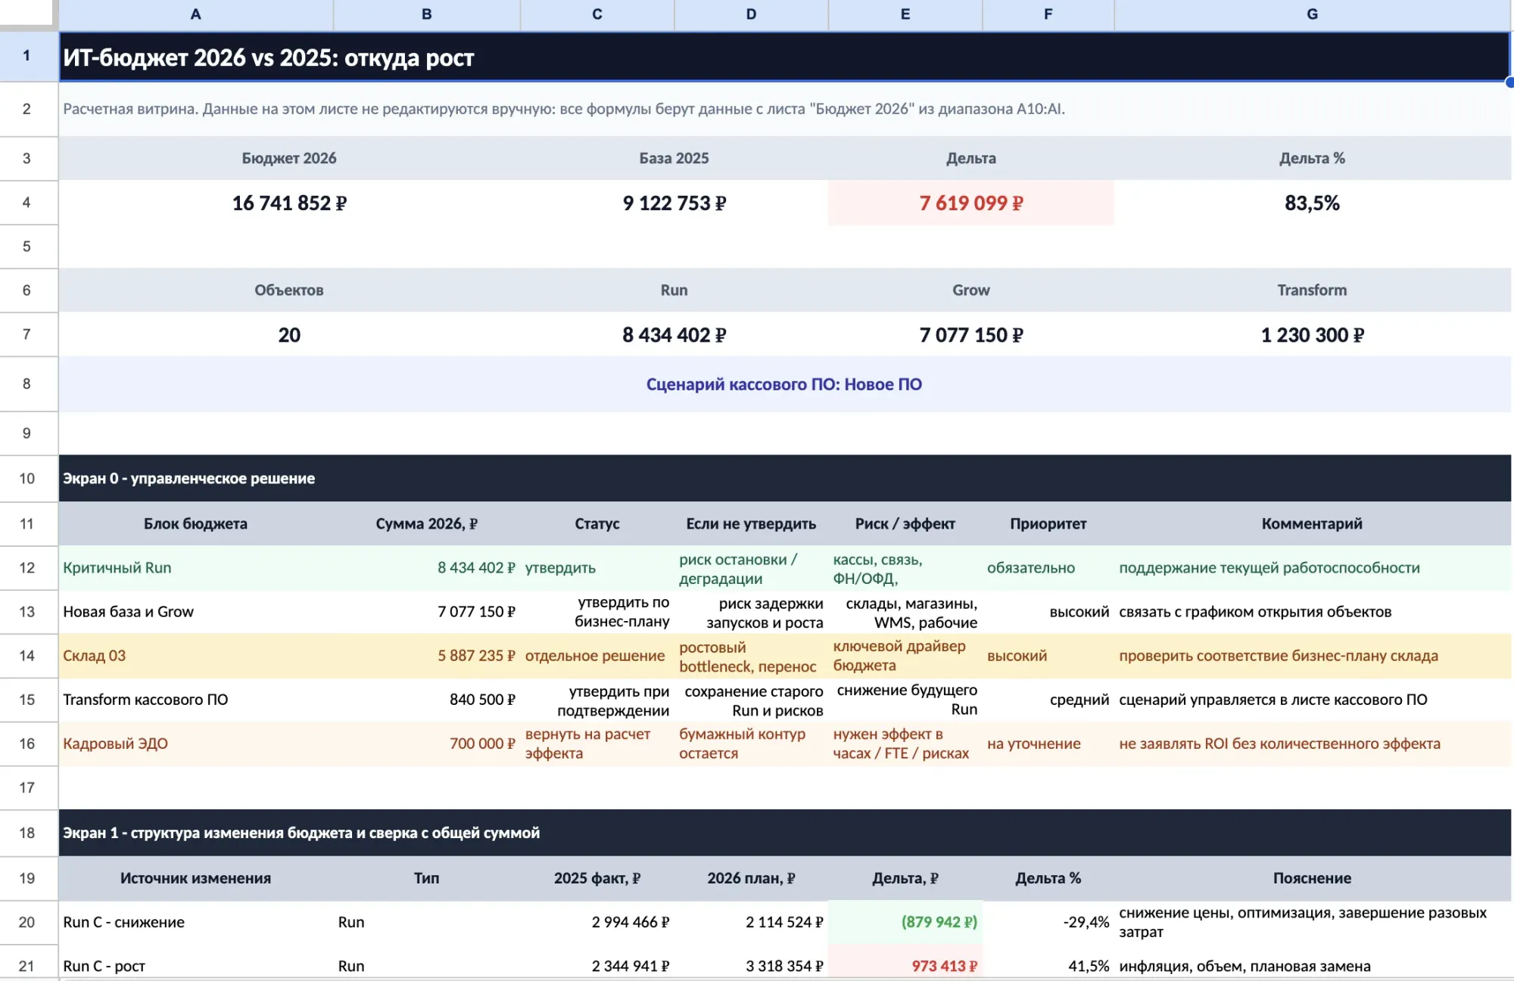Select column D header
The height and width of the screenshot is (981, 1514).
(751, 14)
